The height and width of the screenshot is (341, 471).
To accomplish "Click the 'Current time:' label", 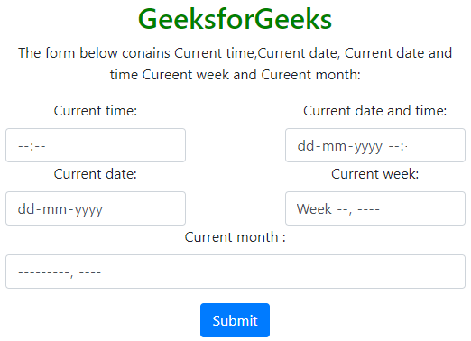I will pos(96,111).
